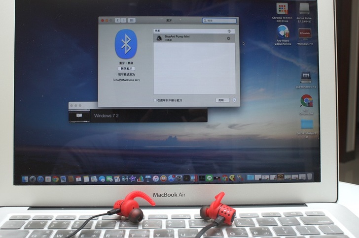
Task: Open Numbers chart icon in the Dock
Action: point(141,178)
